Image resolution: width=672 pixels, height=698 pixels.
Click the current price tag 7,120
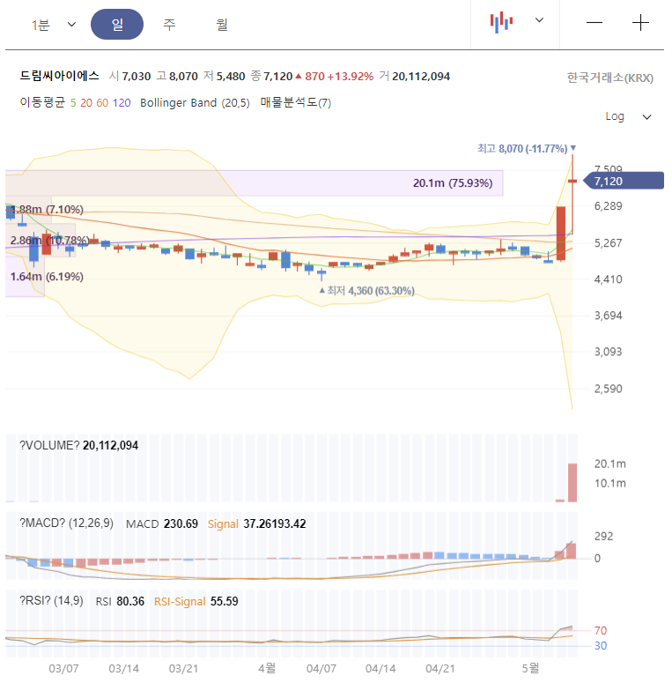[624, 182]
